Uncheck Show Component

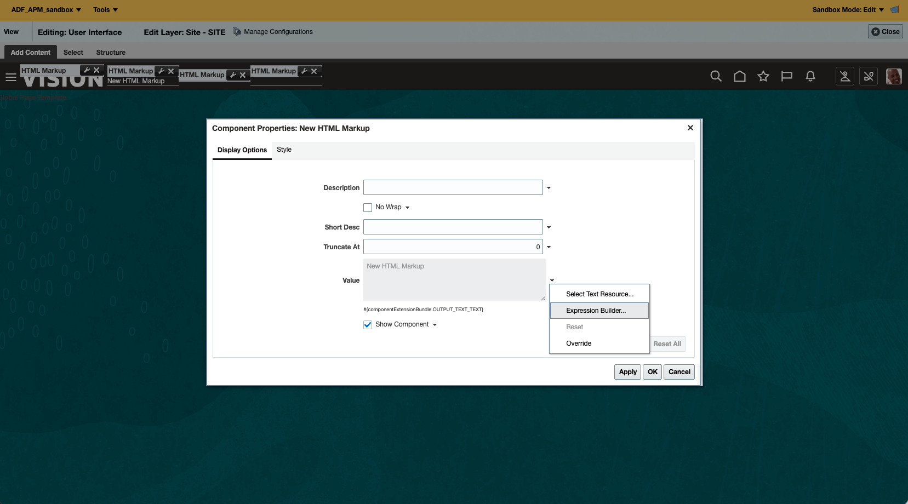pos(367,324)
